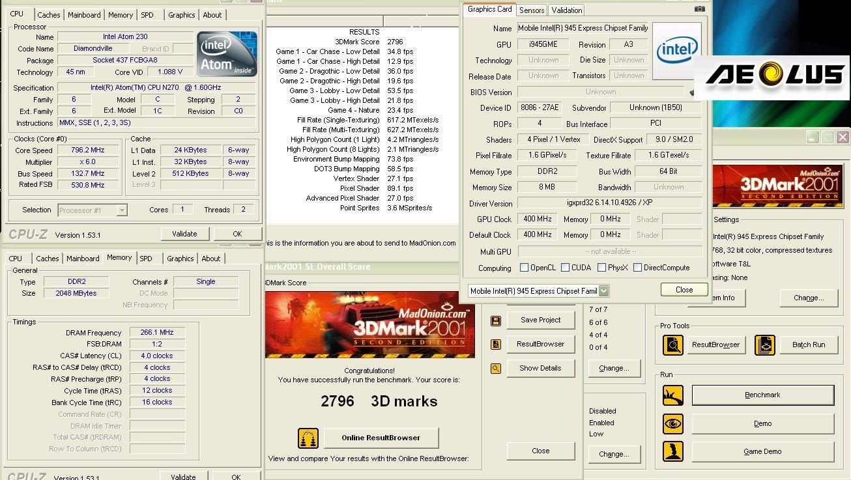Open Mainboard tab in top CPU-Z window
Viewport: 851px width, 480px height.
tap(85, 15)
